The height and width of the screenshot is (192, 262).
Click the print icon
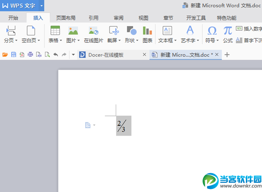tap(30, 55)
